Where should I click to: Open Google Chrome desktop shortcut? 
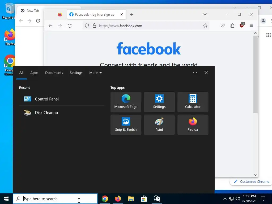[9, 65]
